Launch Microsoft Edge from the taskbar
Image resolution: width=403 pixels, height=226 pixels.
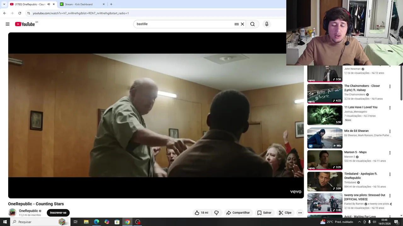(96, 222)
